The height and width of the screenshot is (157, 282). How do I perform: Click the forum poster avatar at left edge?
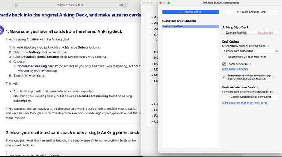(2, 30)
